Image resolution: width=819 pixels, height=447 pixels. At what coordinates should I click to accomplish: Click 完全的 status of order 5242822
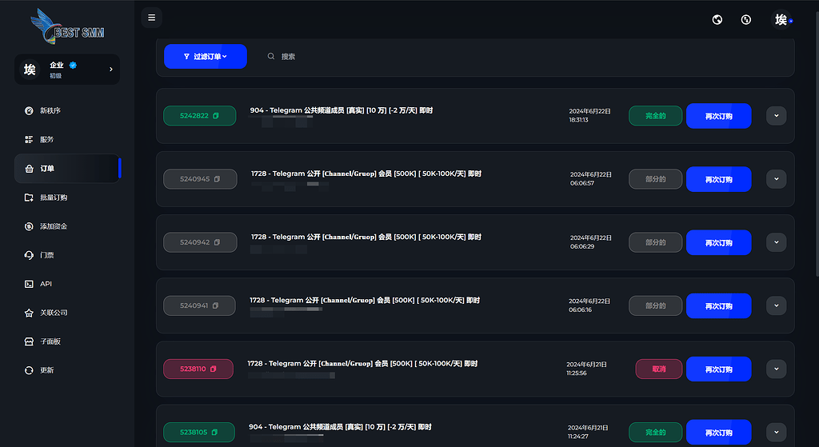pyautogui.click(x=656, y=116)
